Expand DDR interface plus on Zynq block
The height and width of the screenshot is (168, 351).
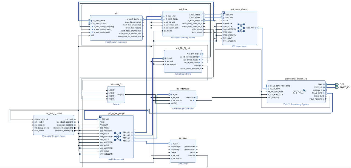tap(324, 85)
